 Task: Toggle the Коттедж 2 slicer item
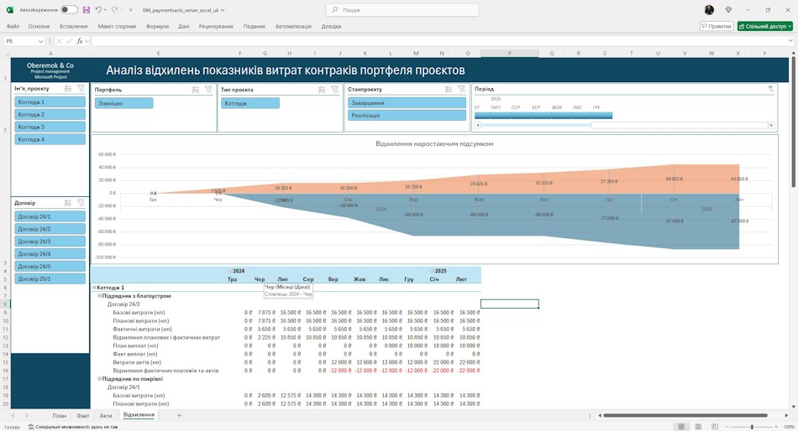(50, 114)
